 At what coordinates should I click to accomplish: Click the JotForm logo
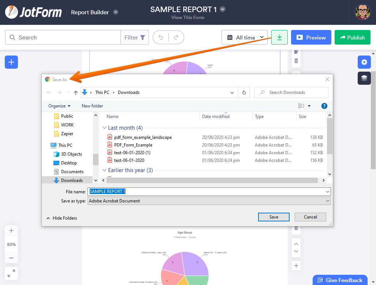pos(33,12)
